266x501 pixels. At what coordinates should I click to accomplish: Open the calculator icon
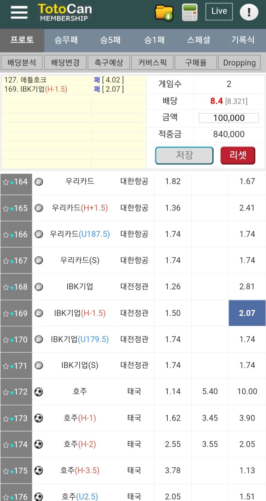[x=190, y=13]
